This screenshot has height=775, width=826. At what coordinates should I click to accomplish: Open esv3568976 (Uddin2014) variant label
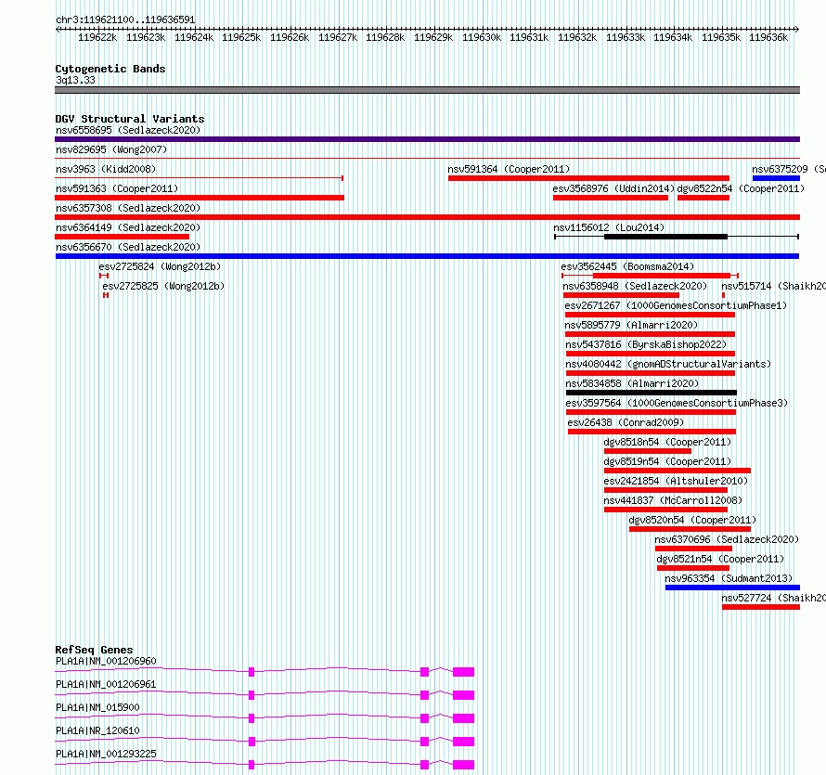613,188
